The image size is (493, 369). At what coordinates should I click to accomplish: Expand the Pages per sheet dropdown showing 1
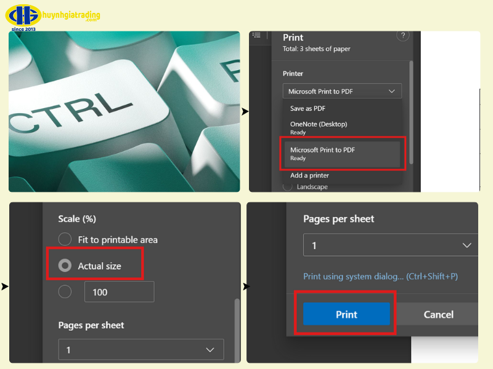click(x=141, y=349)
